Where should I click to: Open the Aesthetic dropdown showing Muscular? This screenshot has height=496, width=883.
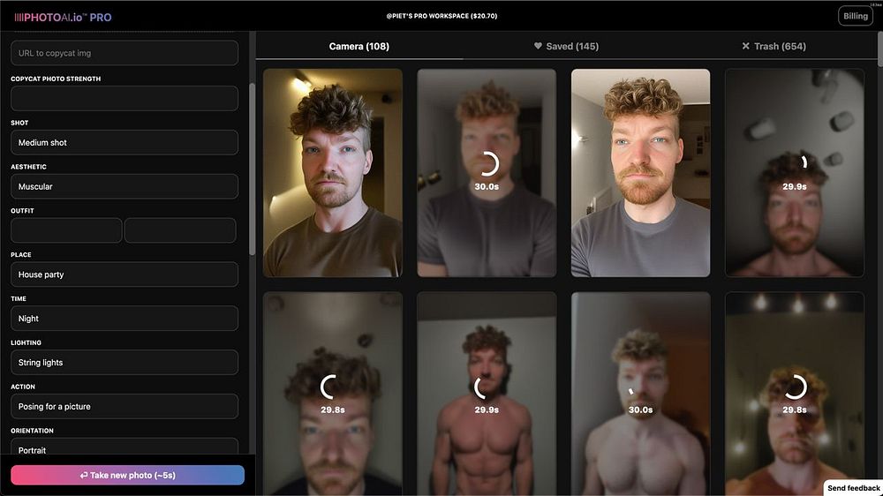[x=125, y=186]
